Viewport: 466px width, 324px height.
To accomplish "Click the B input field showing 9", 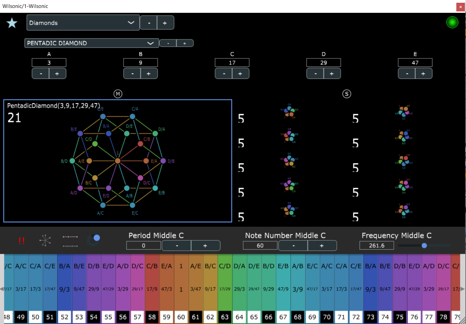I will click(x=141, y=63).
